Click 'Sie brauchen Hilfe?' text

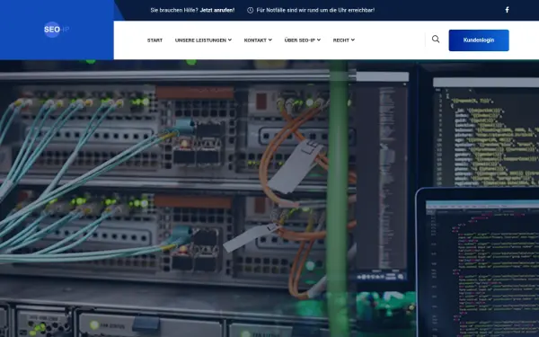coord(174,10)
